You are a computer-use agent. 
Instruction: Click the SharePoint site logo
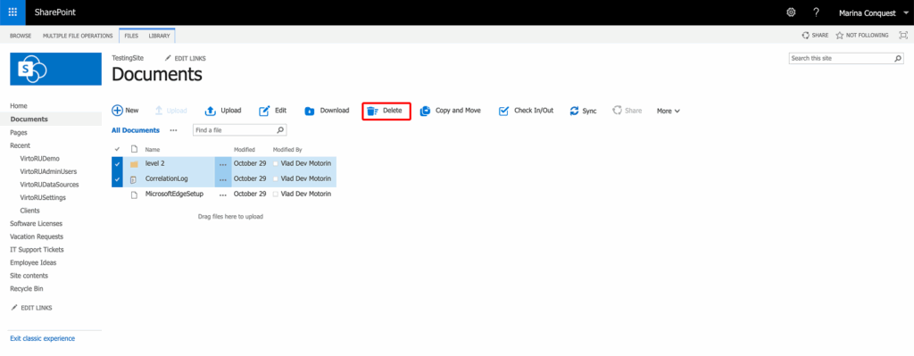(x=56, y=69)
